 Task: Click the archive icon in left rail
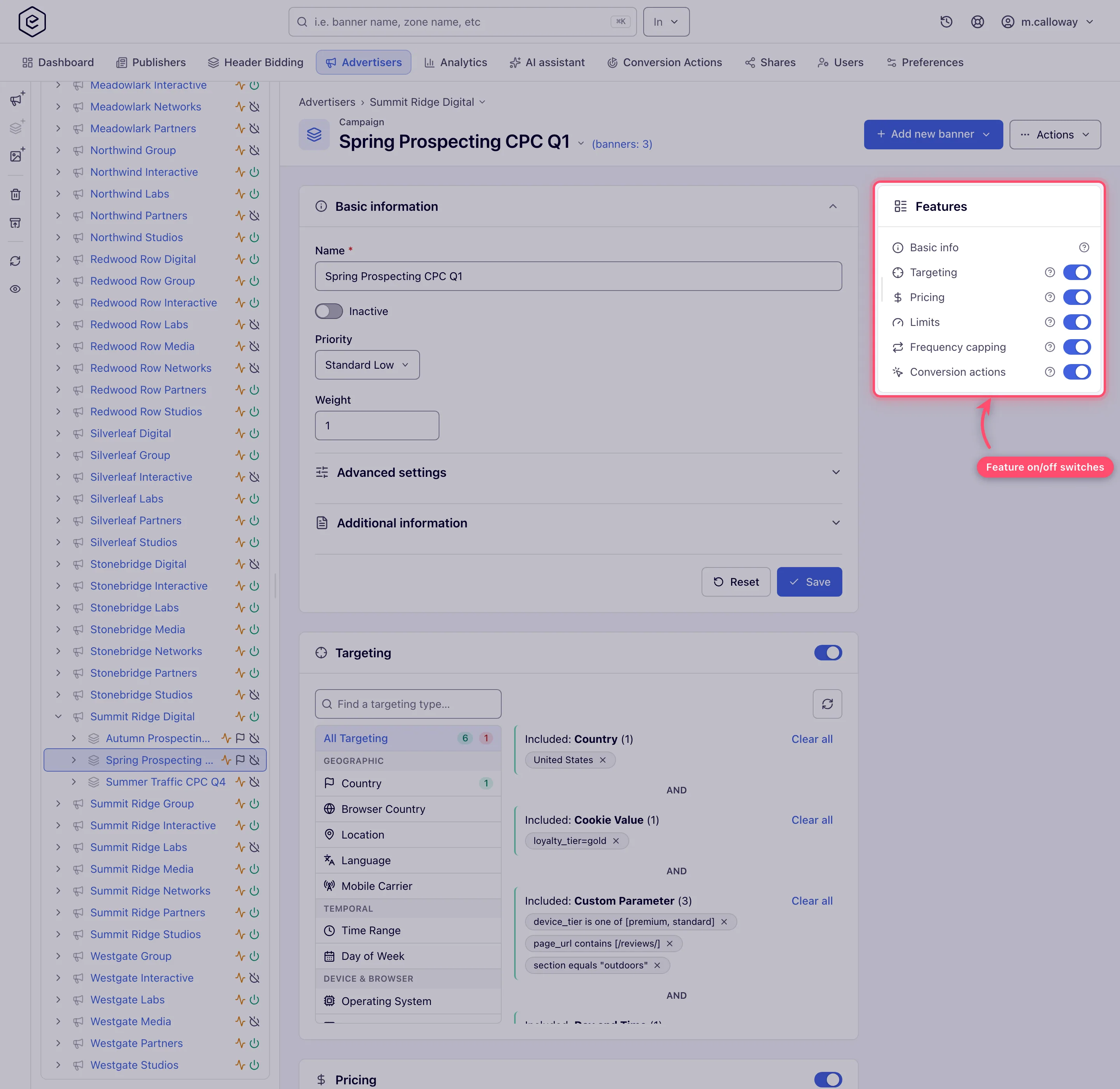[x=16, y=222]
